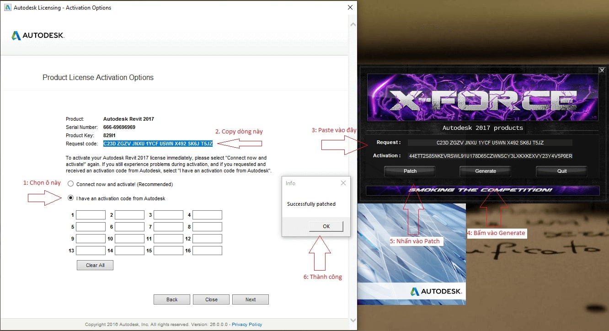Click the Autodesk icon in the title bar
Image resolution: width=609 pixels, height=331 pixels.
[x=7, y=8]
